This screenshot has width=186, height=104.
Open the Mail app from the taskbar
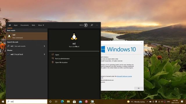pyautogui.click(x=81, y=101)
